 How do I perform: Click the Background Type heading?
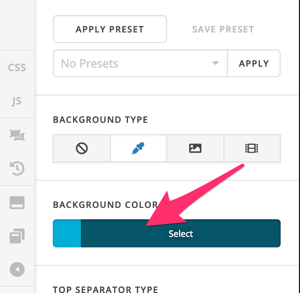(100, 120)
